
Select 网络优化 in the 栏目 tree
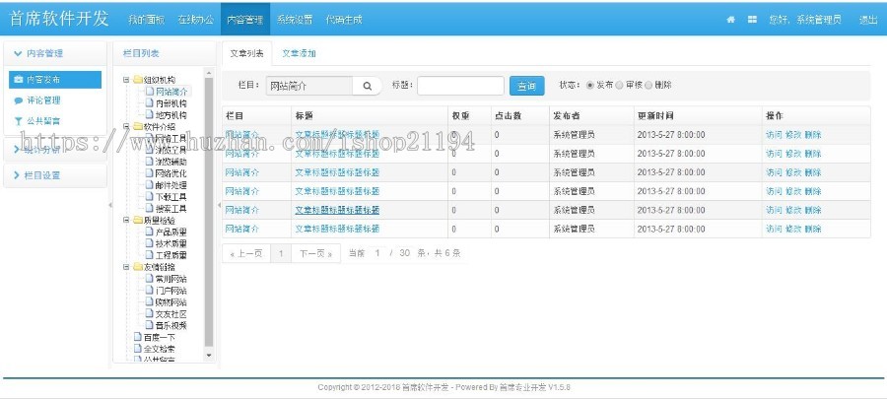(171, 173)
